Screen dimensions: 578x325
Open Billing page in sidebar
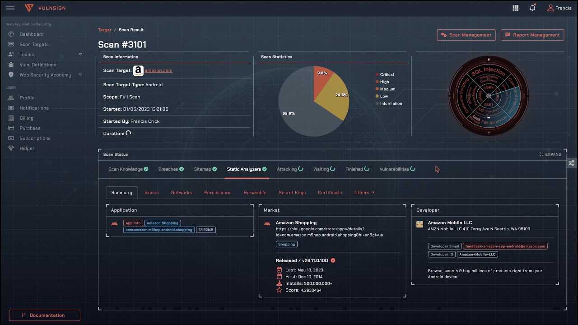click(x=26, y=118)
